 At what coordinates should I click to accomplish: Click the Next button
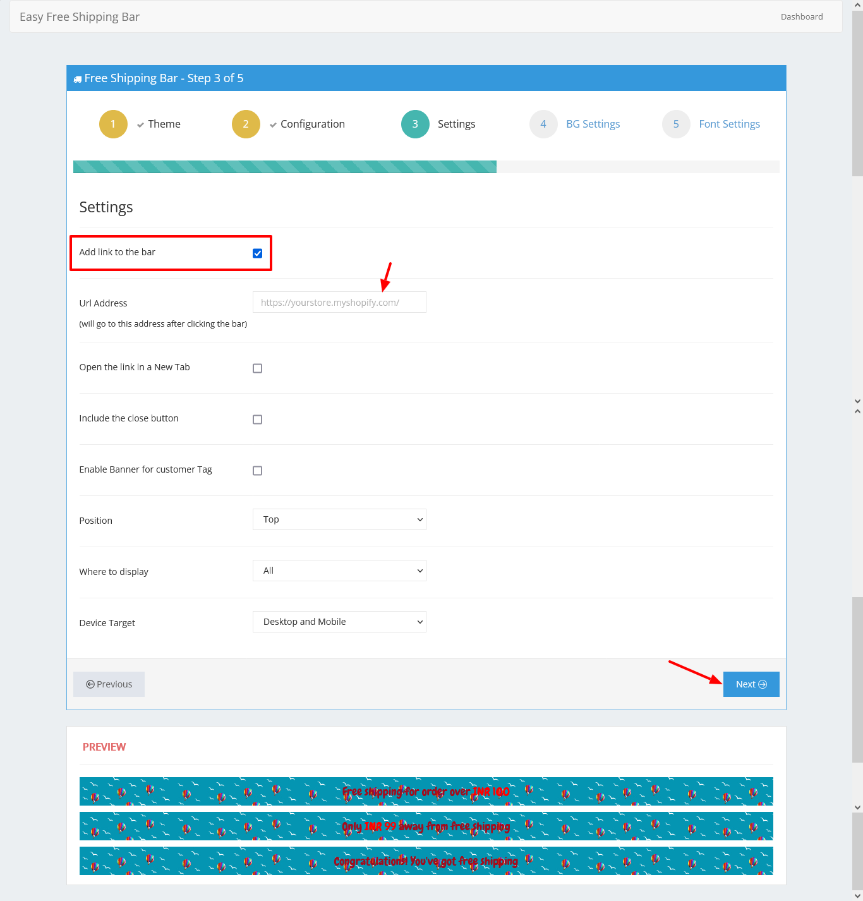point(751,684)
